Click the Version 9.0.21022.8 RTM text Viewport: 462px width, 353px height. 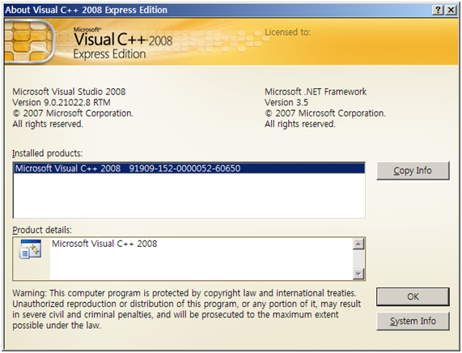(61, 102)
